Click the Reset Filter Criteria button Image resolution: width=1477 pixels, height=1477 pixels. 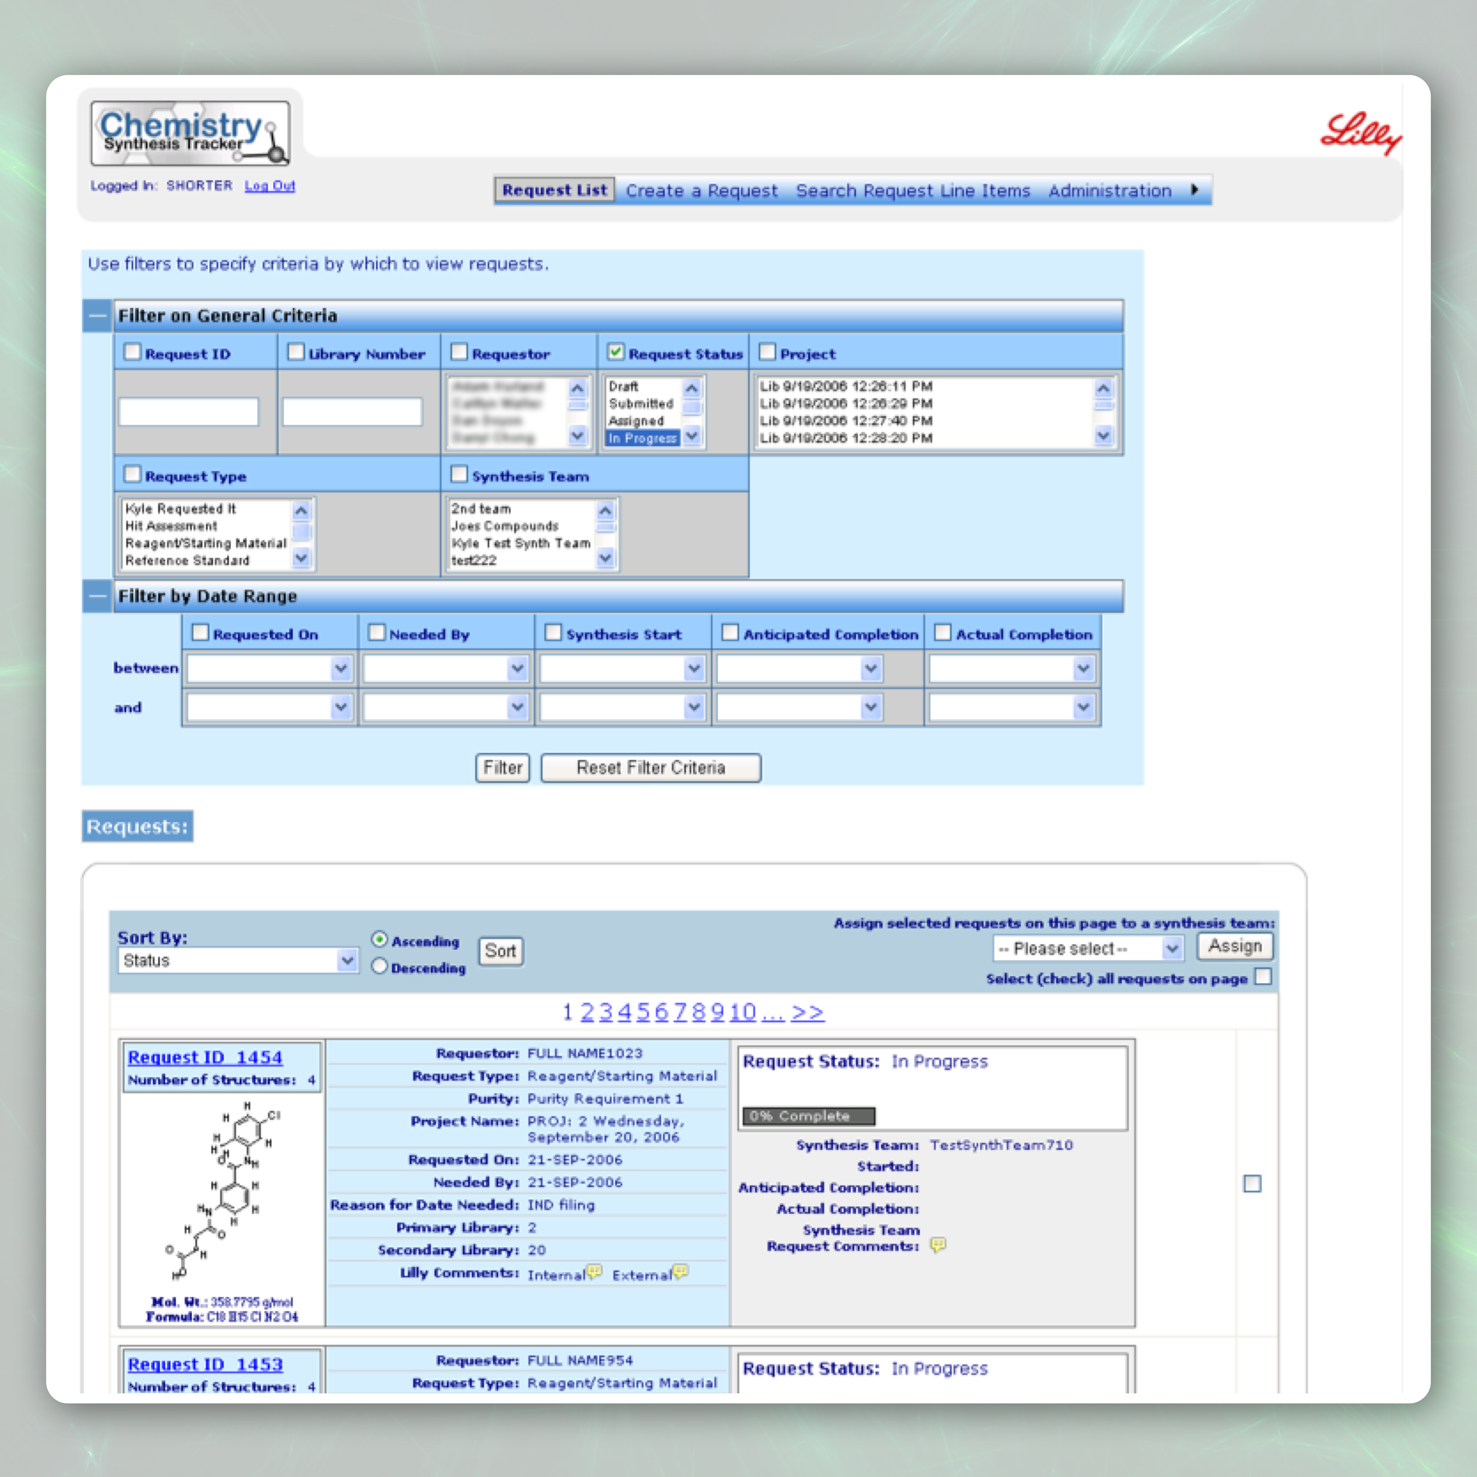tap(650, 768)
